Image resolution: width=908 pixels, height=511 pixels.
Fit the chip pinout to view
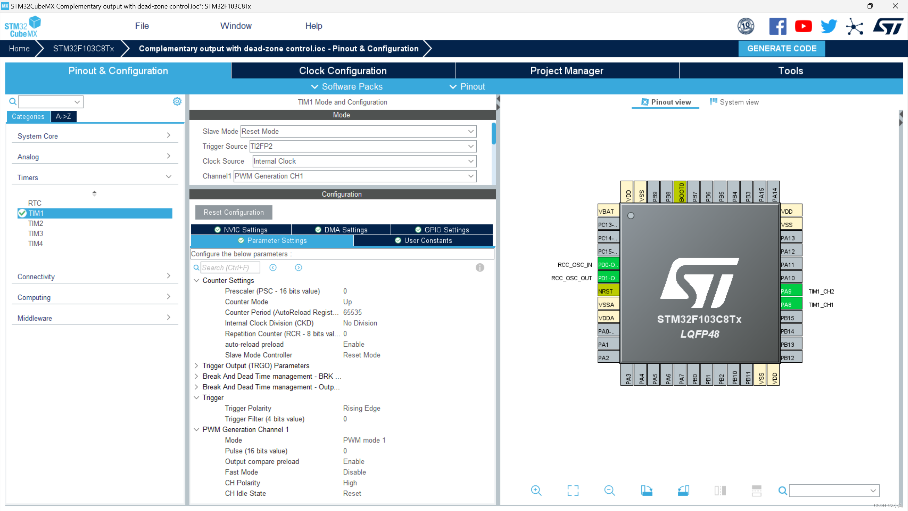coord(573,490)
